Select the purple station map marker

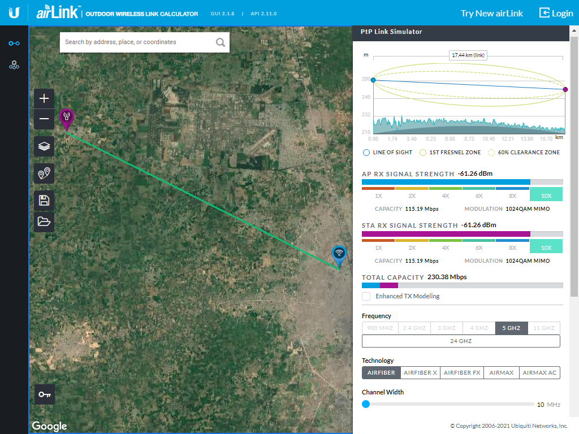(67, 120)
